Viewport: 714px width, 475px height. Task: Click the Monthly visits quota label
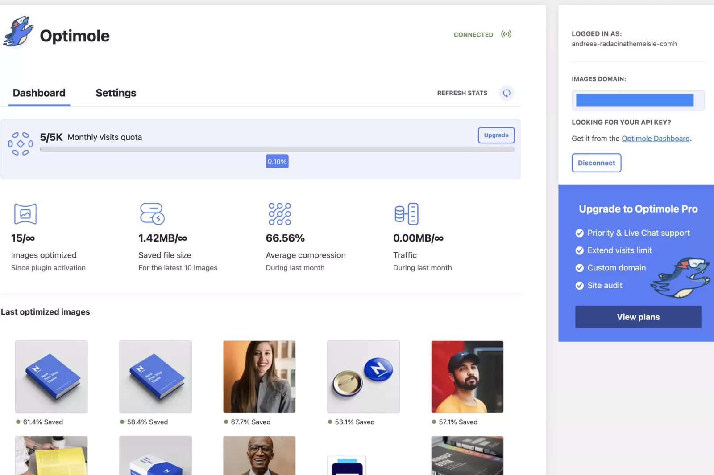[105, 137]
